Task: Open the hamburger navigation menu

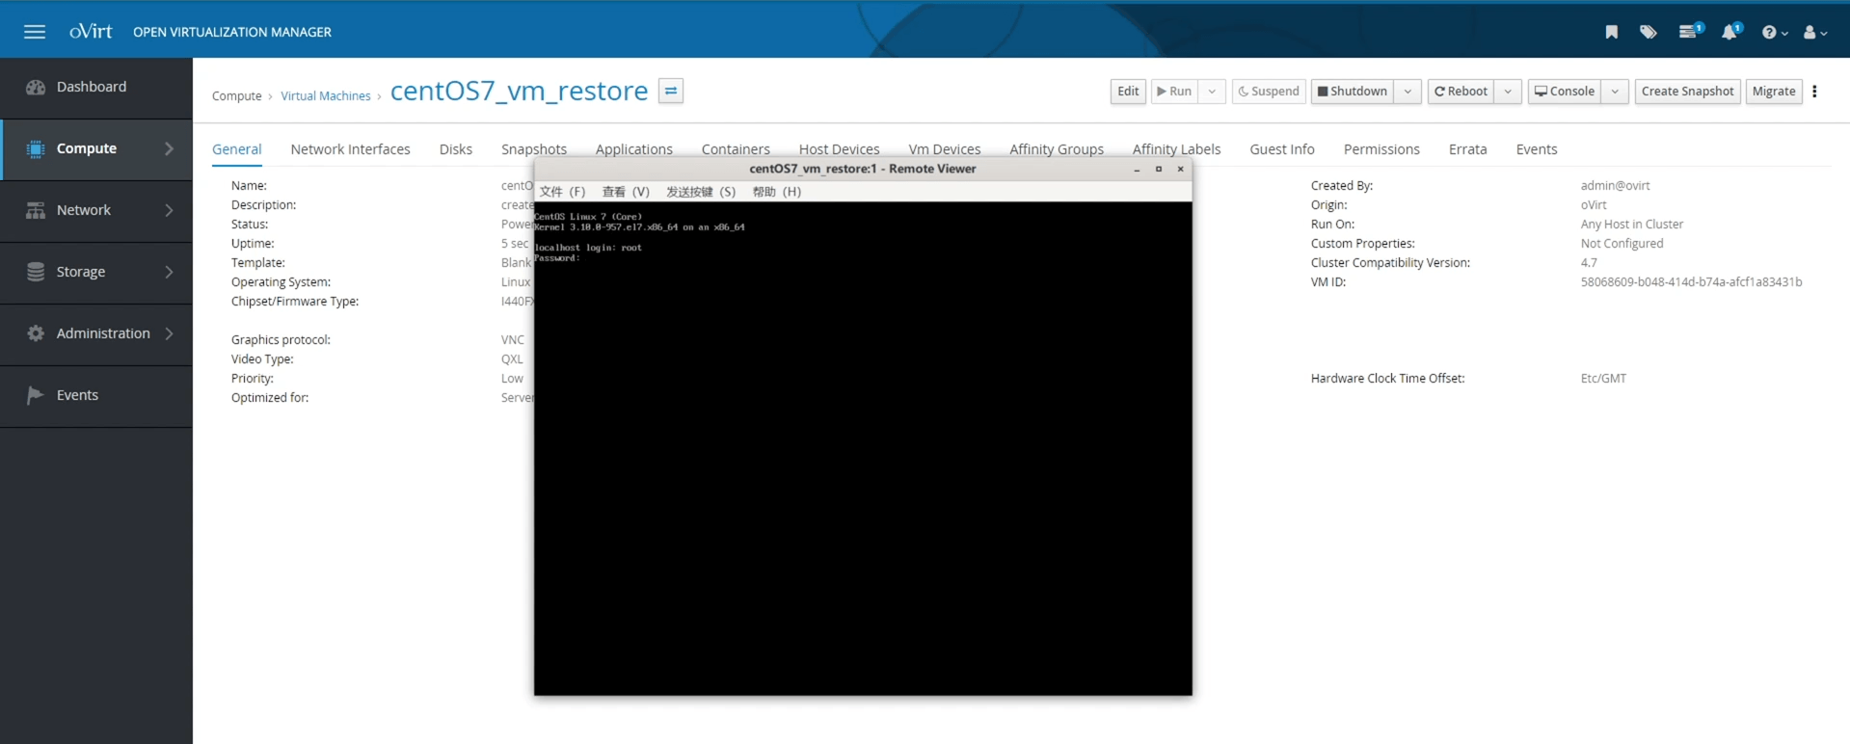Action: pyautogui.click(x=35, y=32)
